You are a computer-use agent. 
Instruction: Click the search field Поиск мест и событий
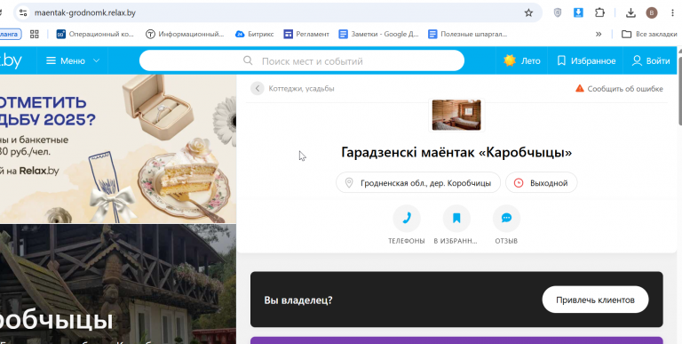(x=302, y=61)
